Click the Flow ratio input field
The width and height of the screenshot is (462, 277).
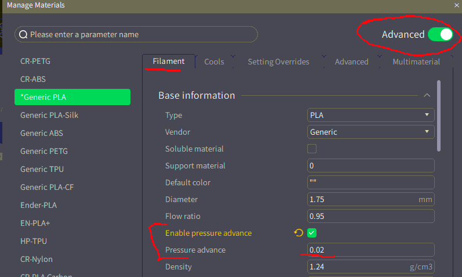(x=370, y=216)
